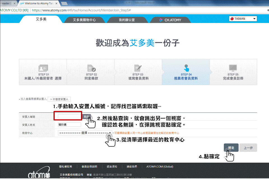
Task: Click the browser address bar URL
Action: [x=81, y=10]
